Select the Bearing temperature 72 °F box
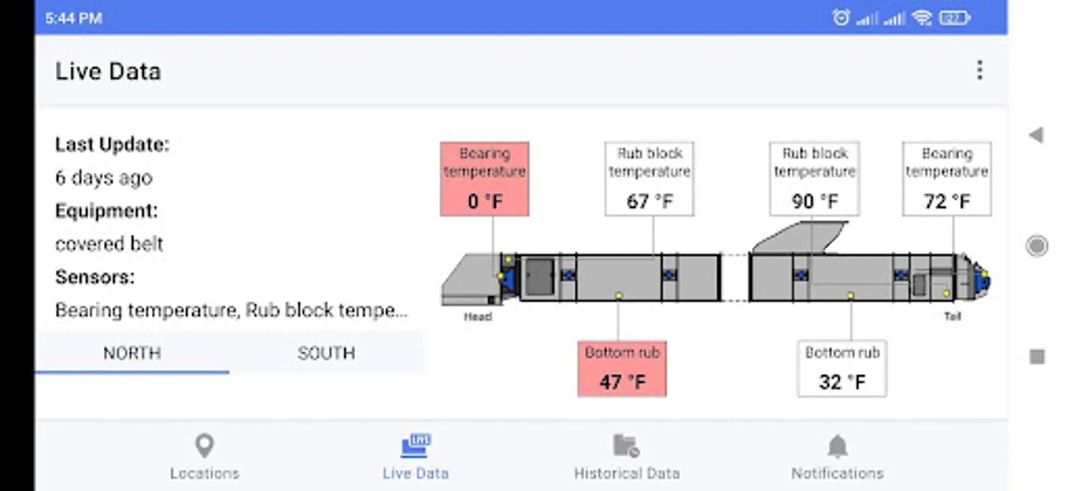 pos(946,179)
